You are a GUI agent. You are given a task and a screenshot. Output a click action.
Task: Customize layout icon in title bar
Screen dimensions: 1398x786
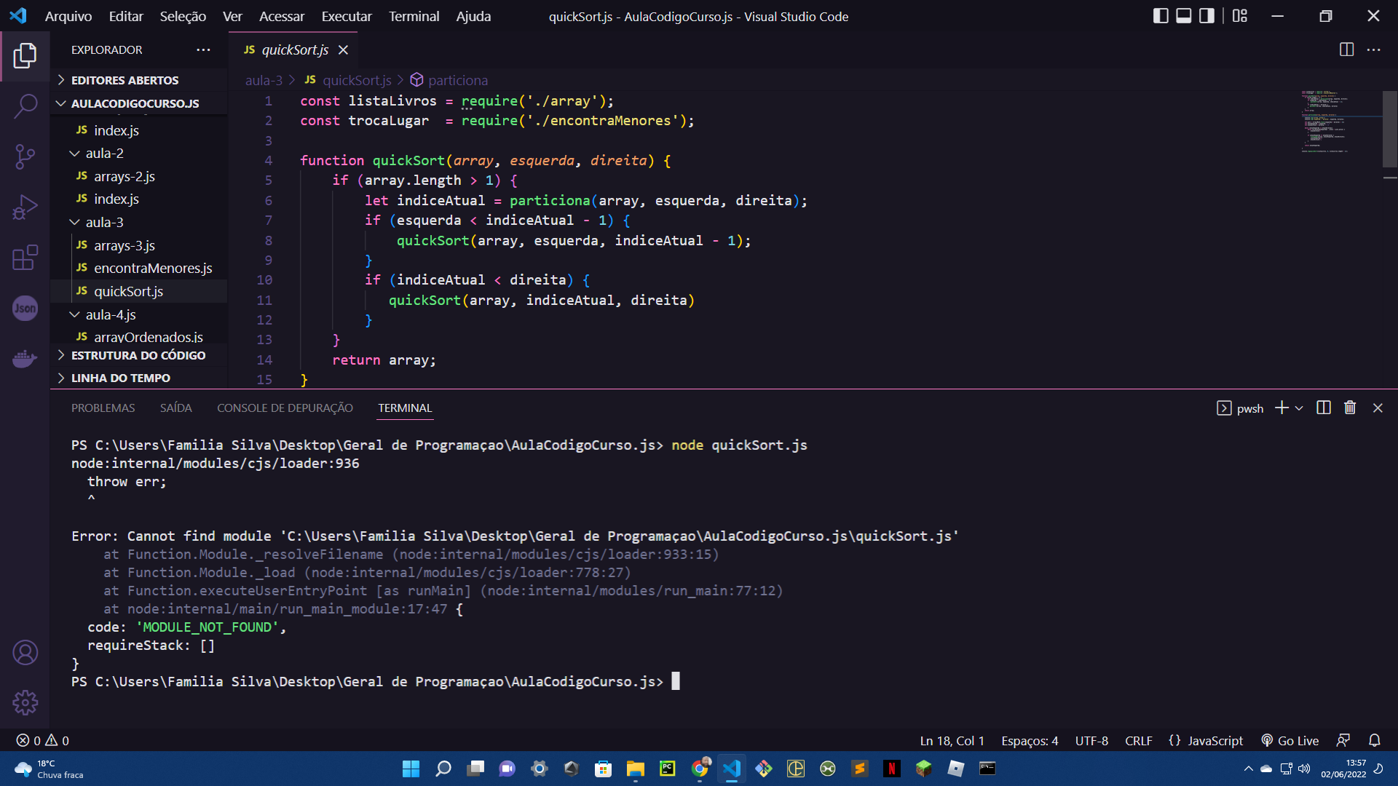click(1240, 16)
